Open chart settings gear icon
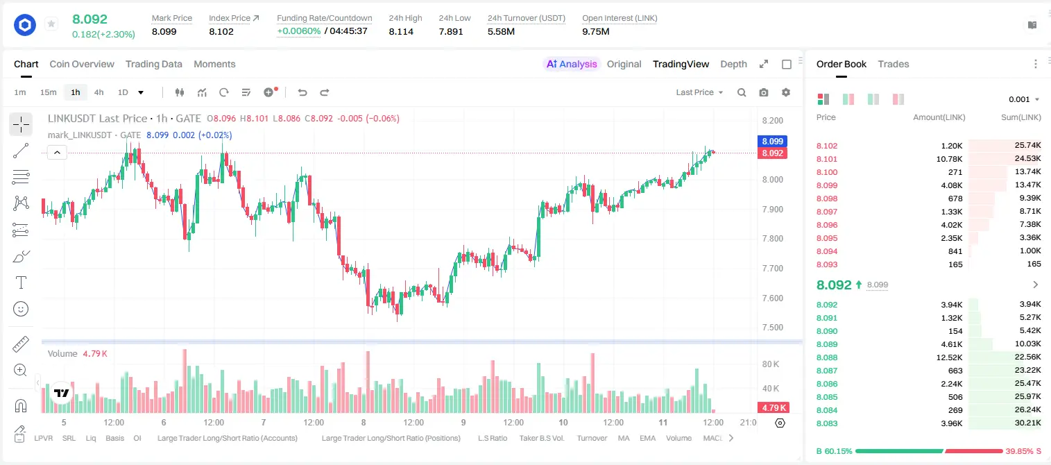 786,92
